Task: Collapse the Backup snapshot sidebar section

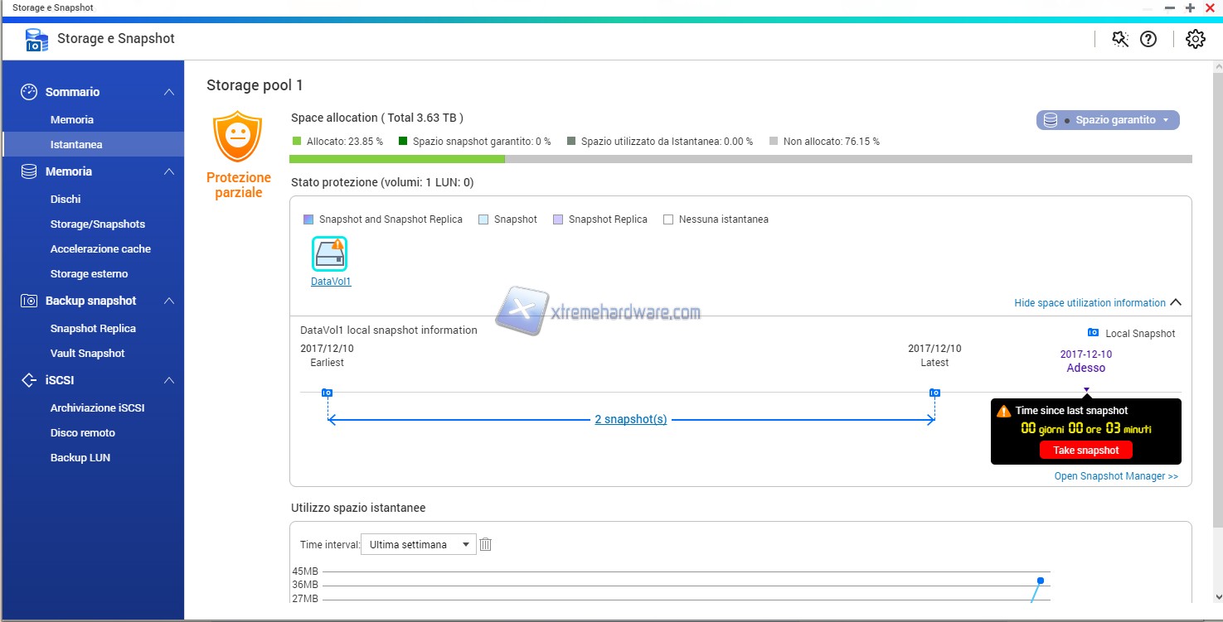Action: [x=168, y=301]
